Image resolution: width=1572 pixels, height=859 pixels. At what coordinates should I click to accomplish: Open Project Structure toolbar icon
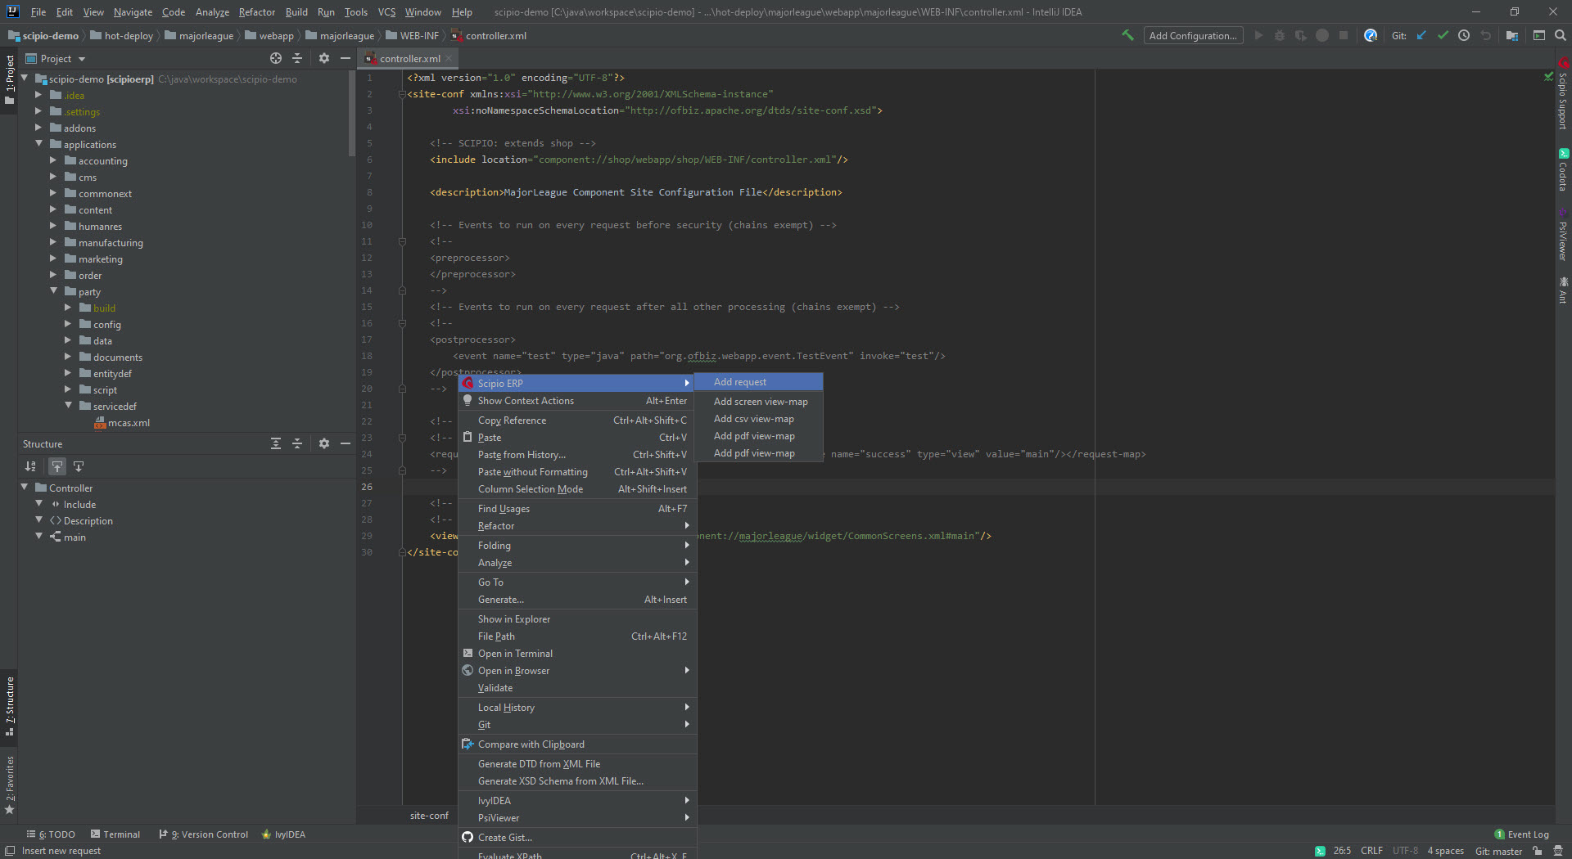[1512, 35]
